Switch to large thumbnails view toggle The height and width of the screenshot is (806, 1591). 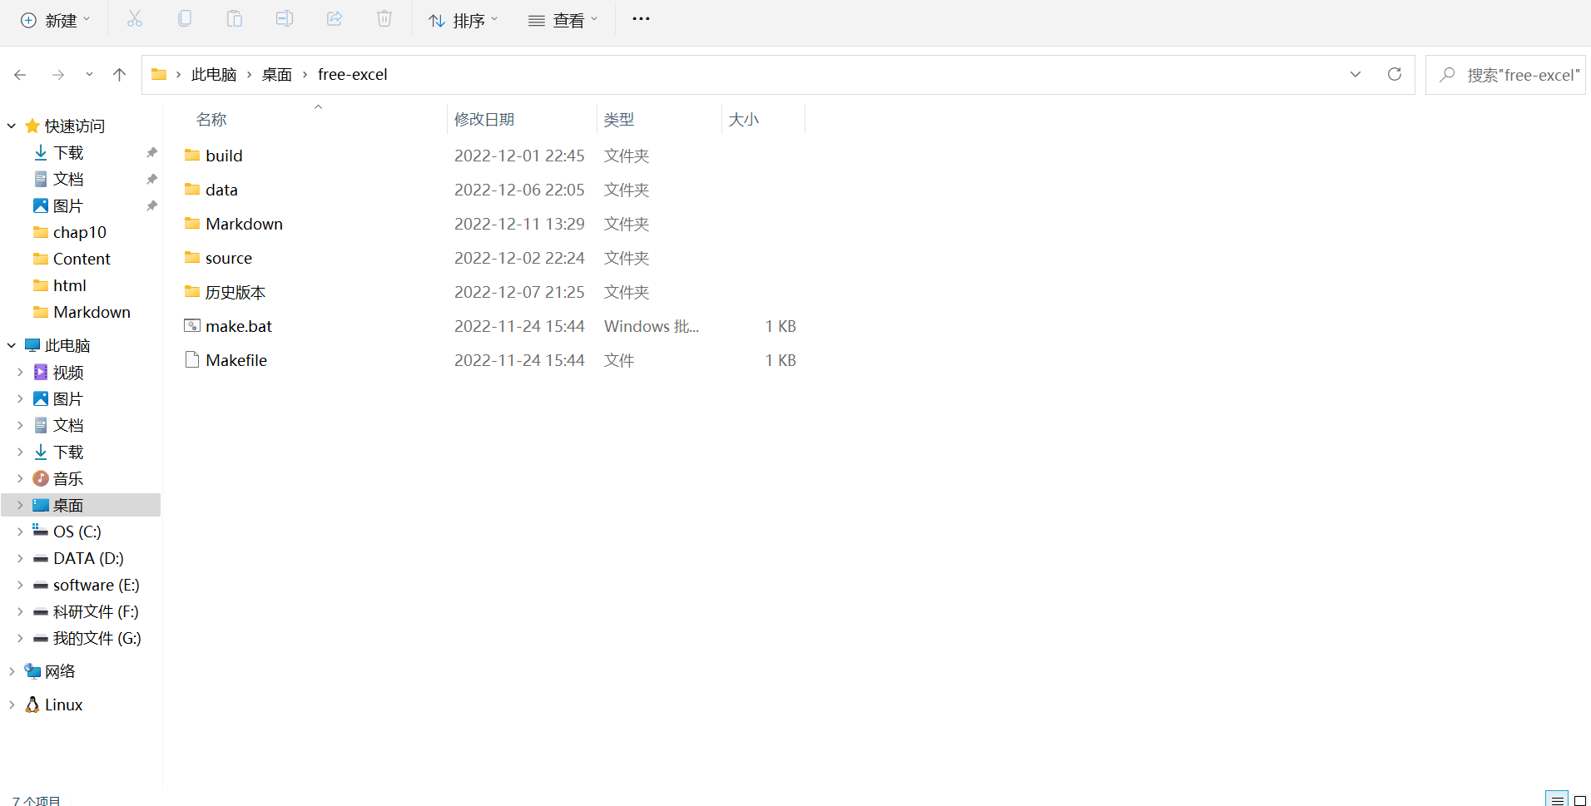tap(1580, 800)
